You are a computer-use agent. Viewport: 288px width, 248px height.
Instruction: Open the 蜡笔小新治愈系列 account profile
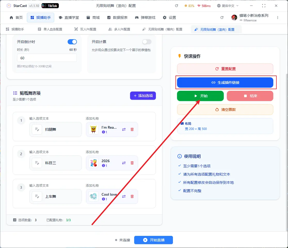250,18
